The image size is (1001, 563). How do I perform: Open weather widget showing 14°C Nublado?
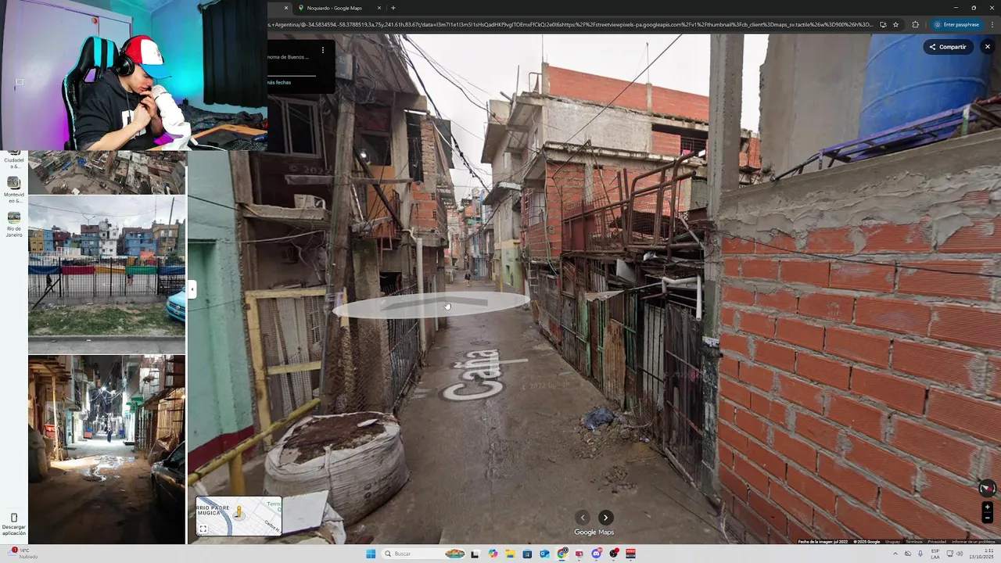(22, 554)
